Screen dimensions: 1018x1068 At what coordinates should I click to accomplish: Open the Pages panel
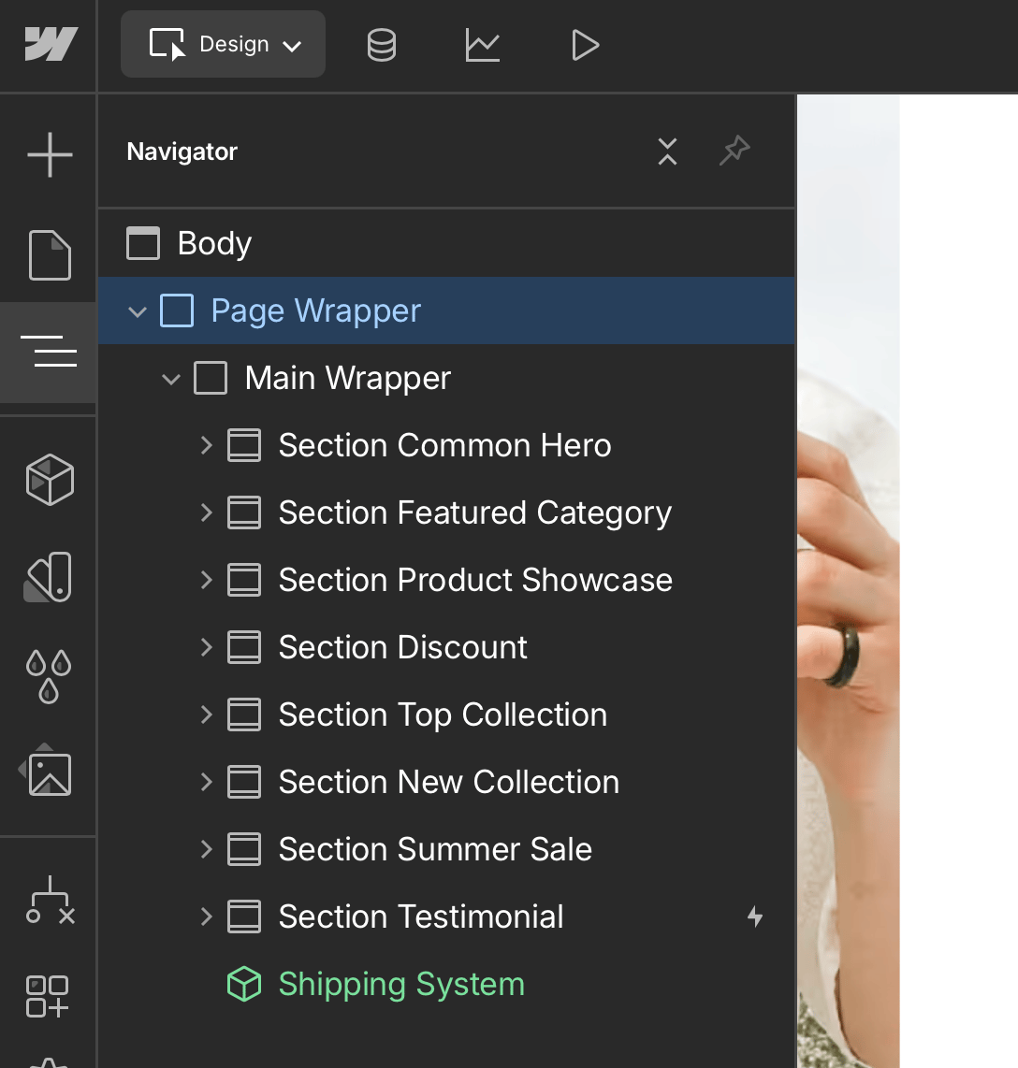[49, 255]
